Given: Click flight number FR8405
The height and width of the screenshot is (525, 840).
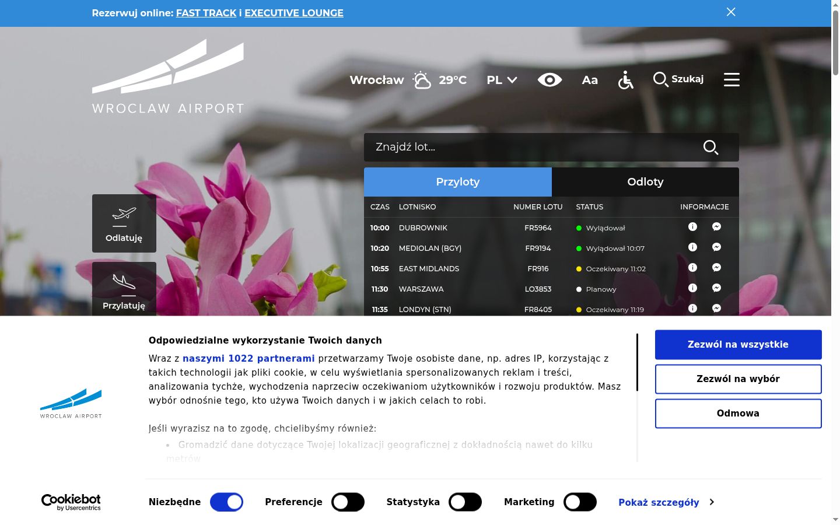Looking at the screenshot, I should pos(538,310).
